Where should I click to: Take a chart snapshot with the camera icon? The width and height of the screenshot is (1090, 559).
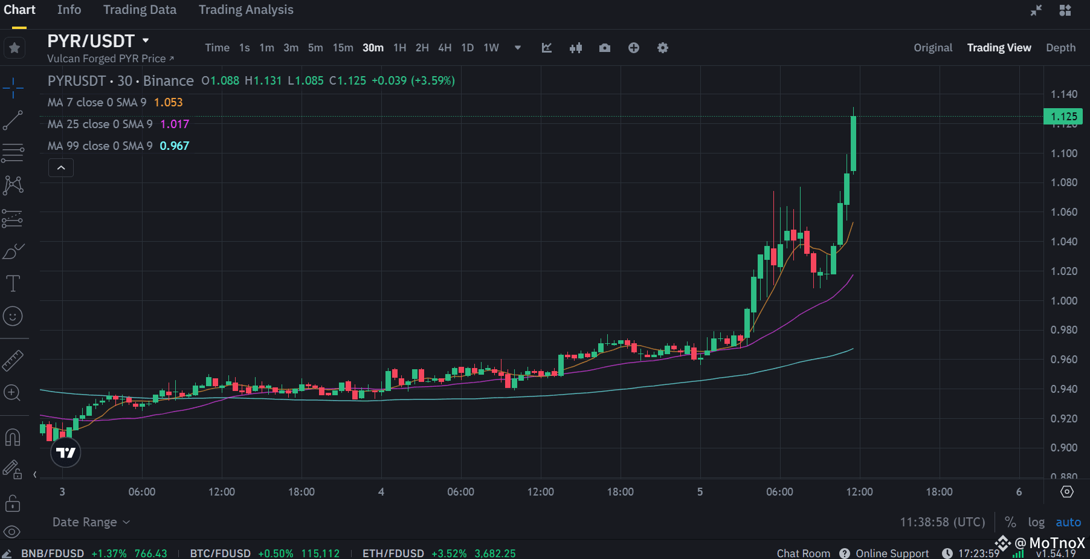point(605,48)
